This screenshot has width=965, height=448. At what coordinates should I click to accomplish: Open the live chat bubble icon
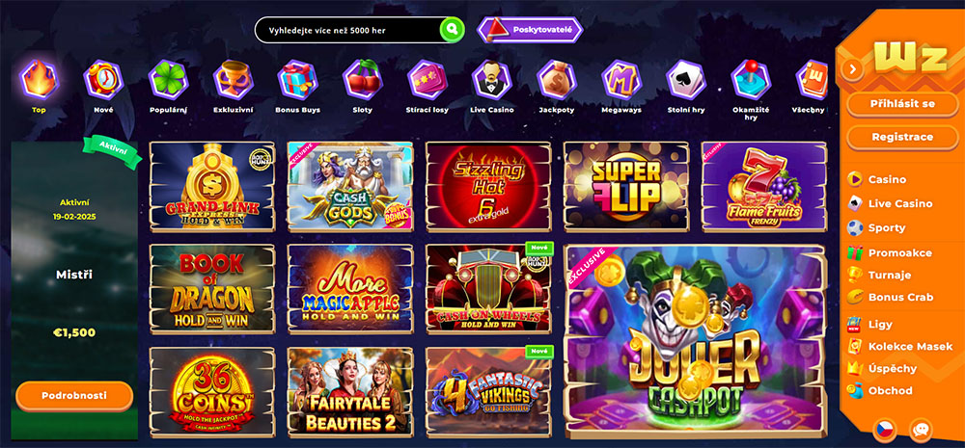point(921,431)
